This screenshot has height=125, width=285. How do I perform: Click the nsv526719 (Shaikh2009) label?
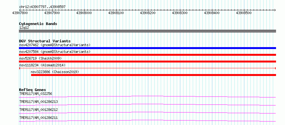point(40,58)
